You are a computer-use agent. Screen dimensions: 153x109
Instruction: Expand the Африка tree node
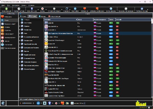pyautogui.click(x=20, y=26)
